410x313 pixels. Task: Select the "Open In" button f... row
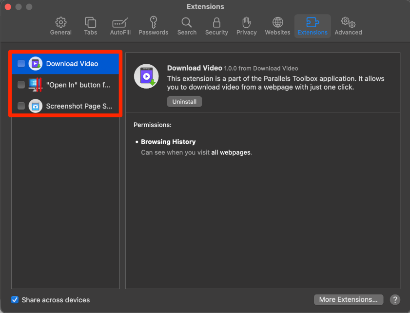tap(65, 85)
